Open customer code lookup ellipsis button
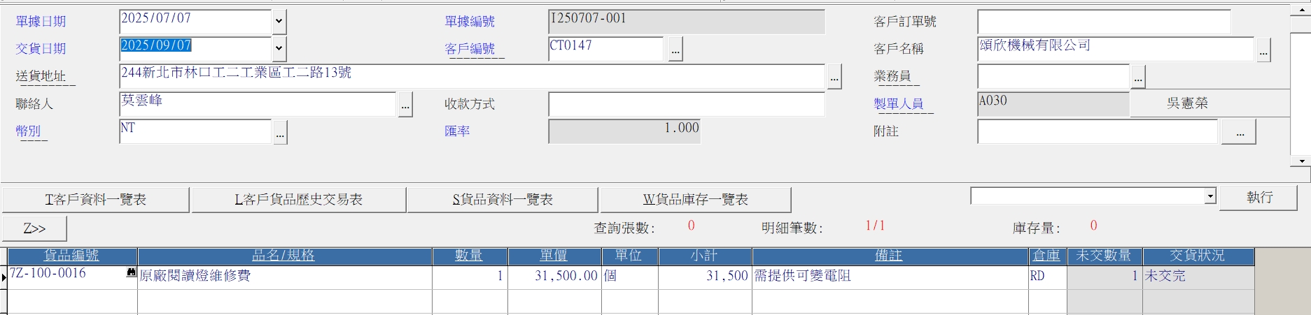This screenshot has height=315, width=1311. (675, 50)
